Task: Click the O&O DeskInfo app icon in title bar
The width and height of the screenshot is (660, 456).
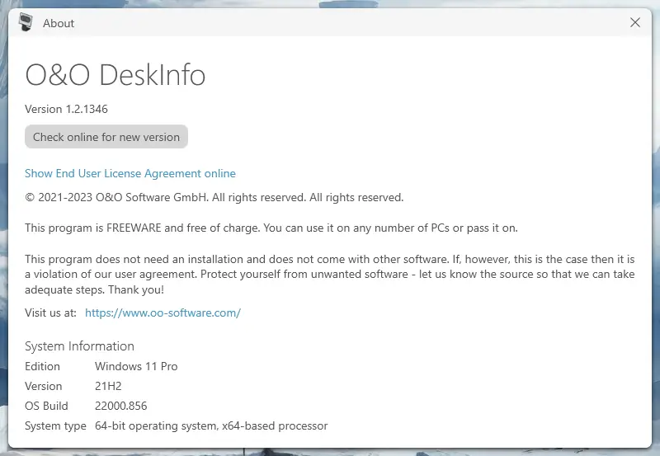Action: 26,22
